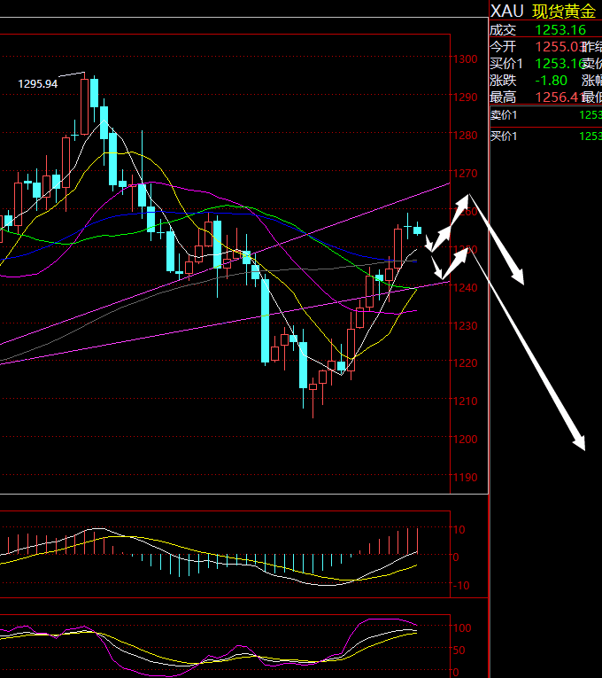Click the 最高 label

click(x=503, y=97)
